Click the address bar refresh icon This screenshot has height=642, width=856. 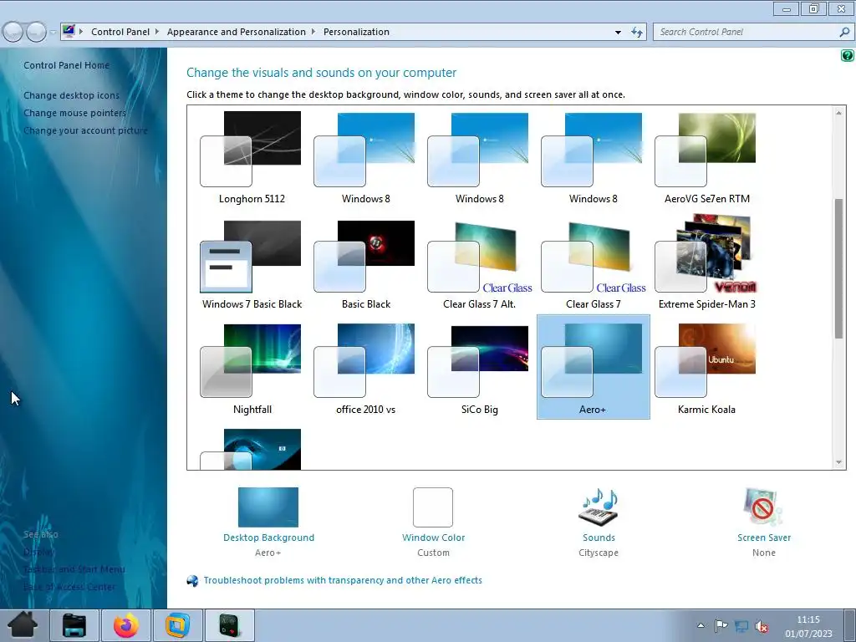click(x=636, y=33)
